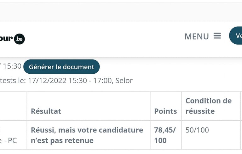Viewport: 242px width, 154px height.
Task: Click the site logo text before .be
Action: [x=6, y=39]
